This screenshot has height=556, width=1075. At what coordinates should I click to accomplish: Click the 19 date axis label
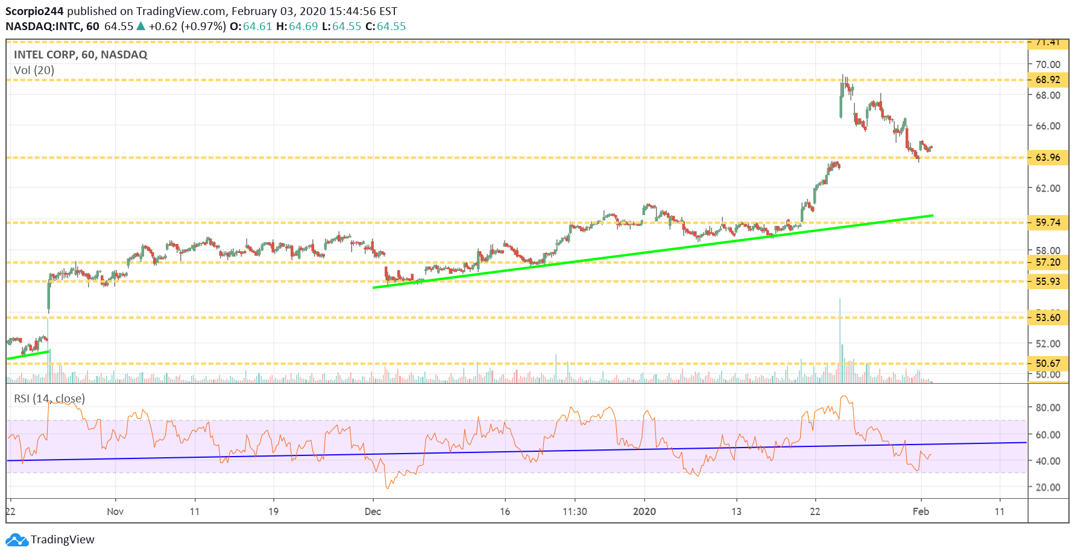point(273,511)
